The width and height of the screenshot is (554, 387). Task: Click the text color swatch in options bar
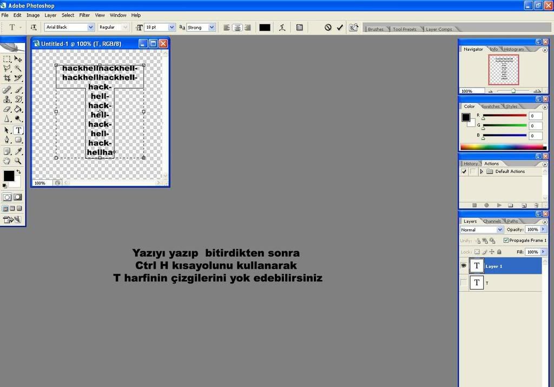[265, 28]
